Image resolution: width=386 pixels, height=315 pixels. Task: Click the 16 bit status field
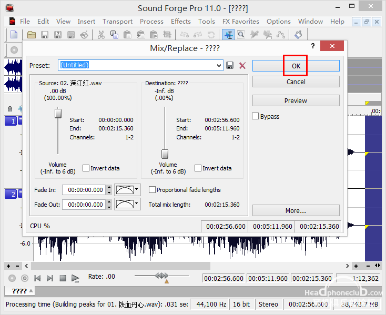(242, 304)
